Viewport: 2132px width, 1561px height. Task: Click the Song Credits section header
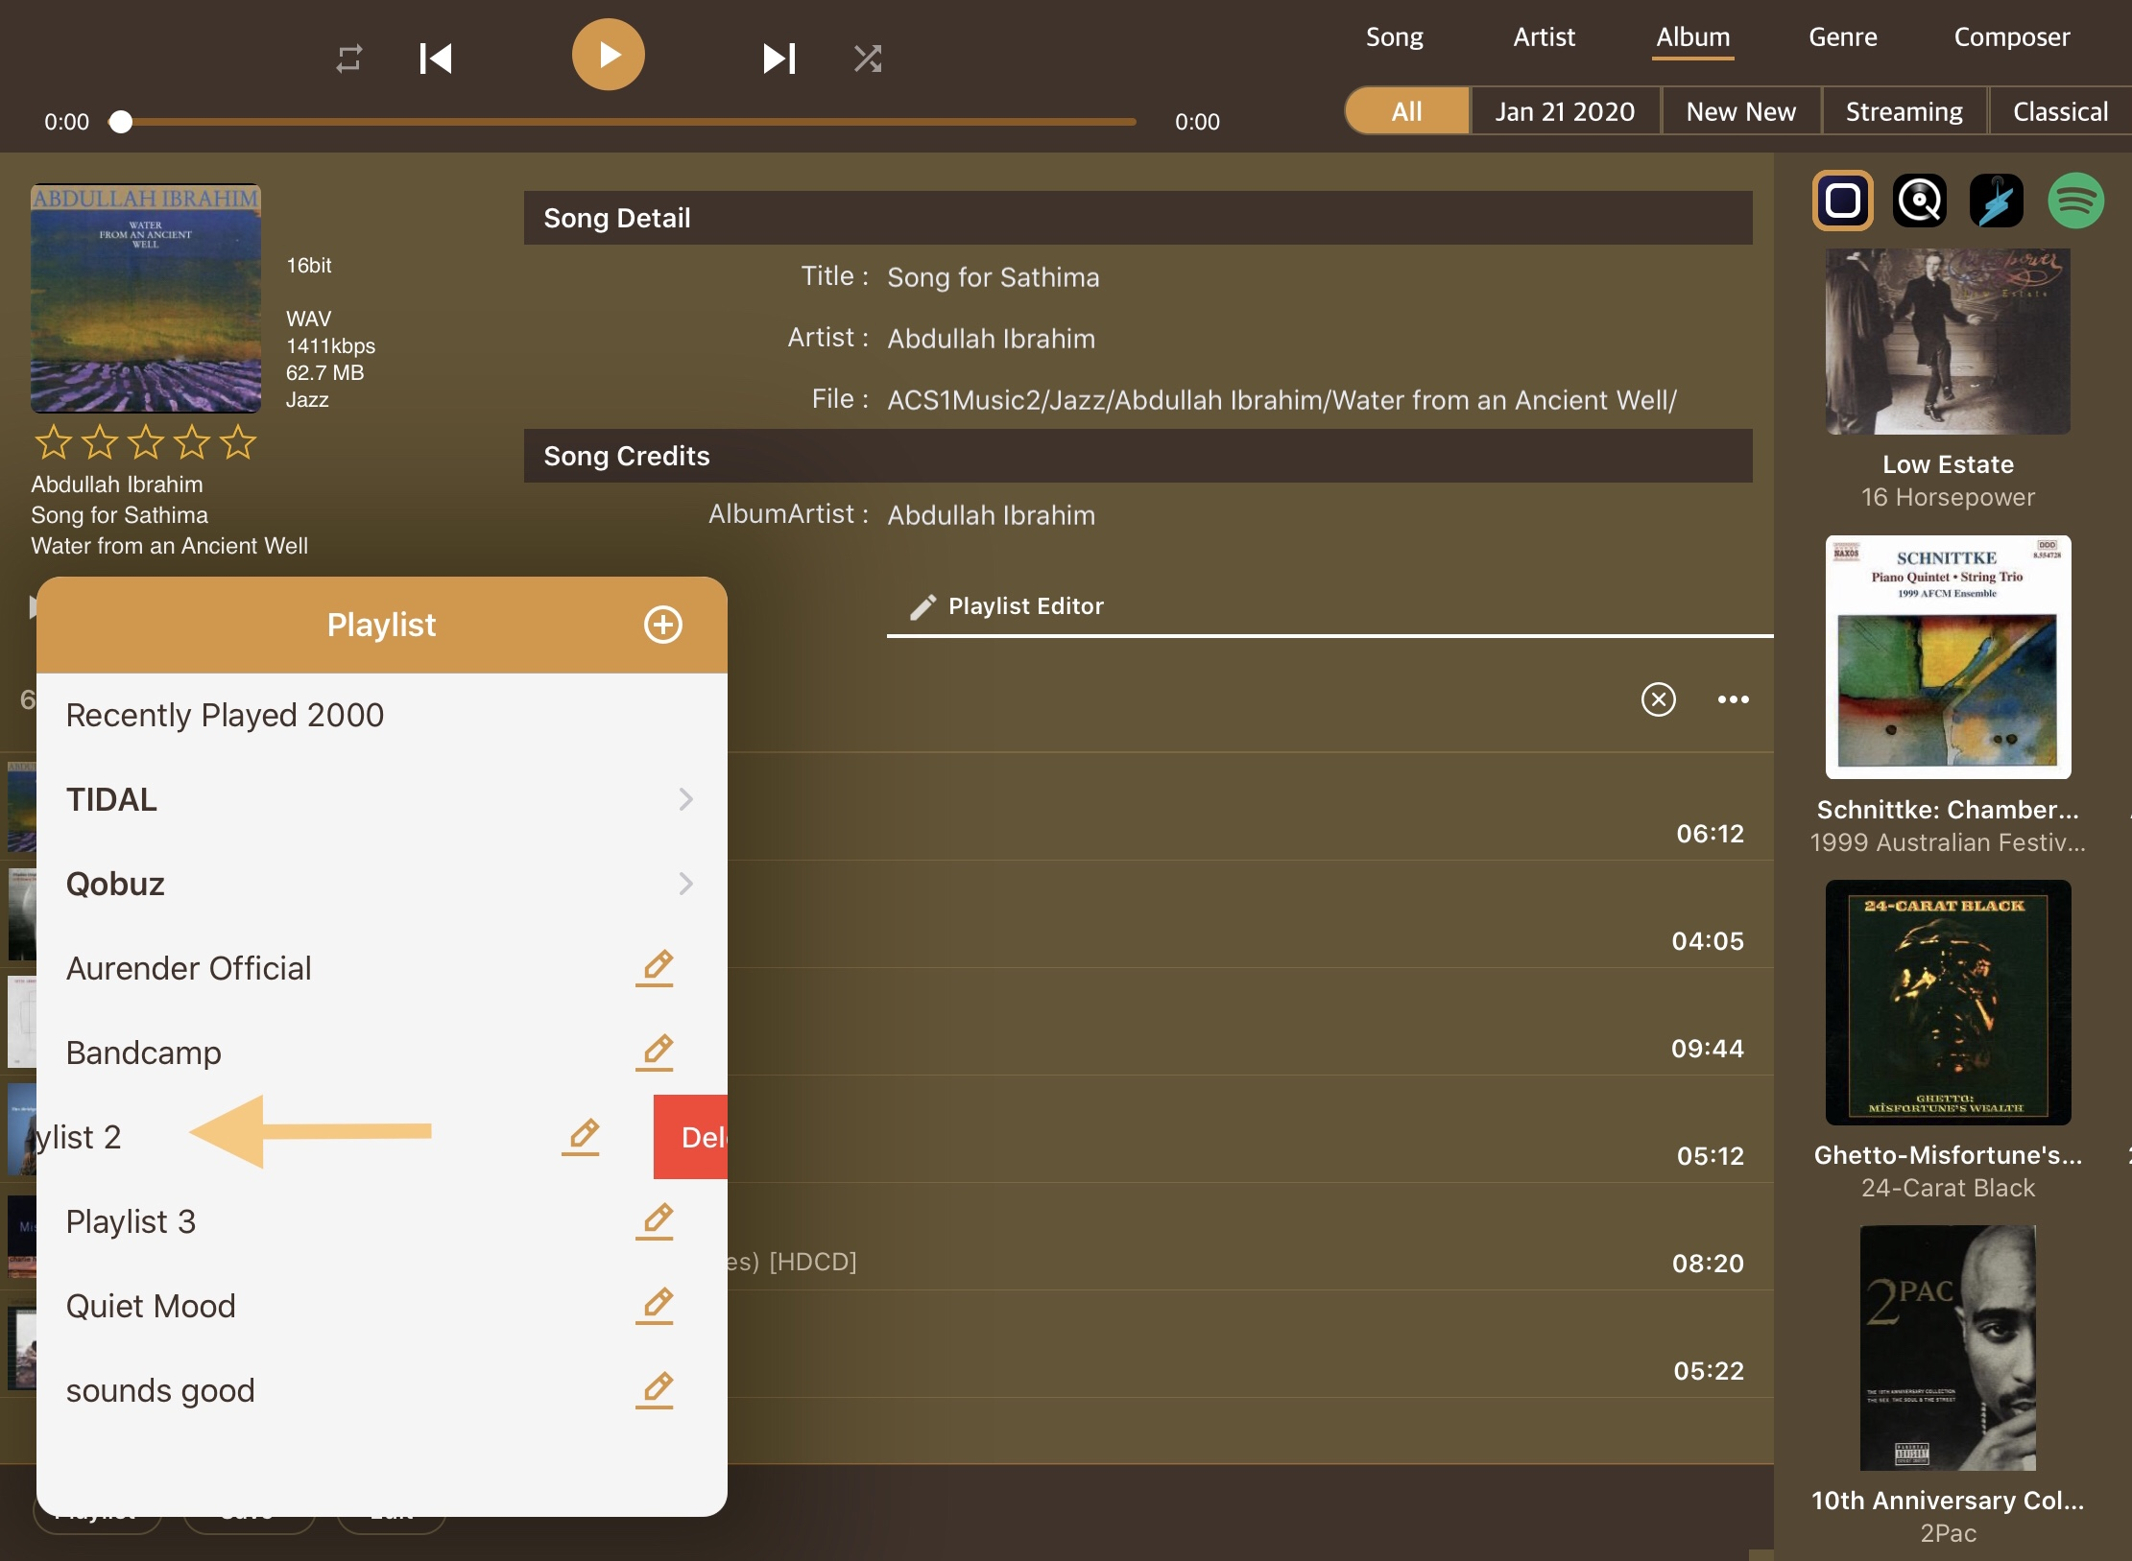click(1138, 456)
